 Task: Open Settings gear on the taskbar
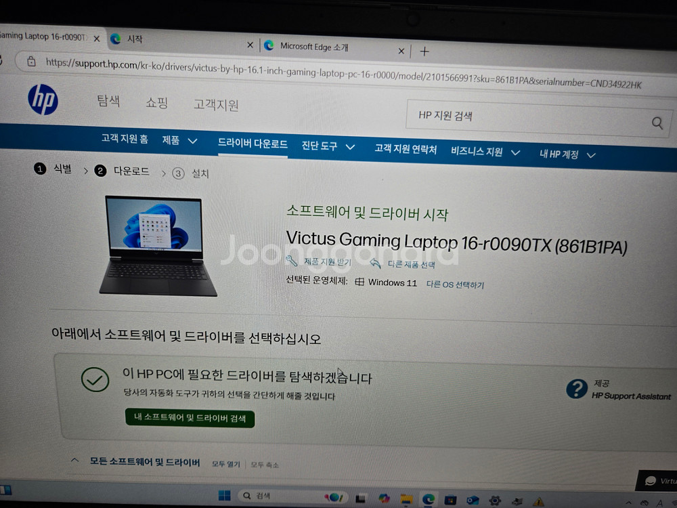pyautogui.click(x=495, y=501)
